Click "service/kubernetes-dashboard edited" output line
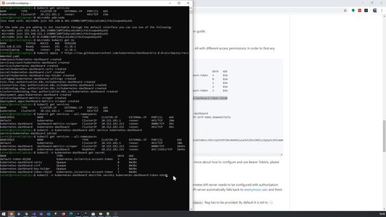Viewport: 386px width, 217px height. (x=28, y=133)
